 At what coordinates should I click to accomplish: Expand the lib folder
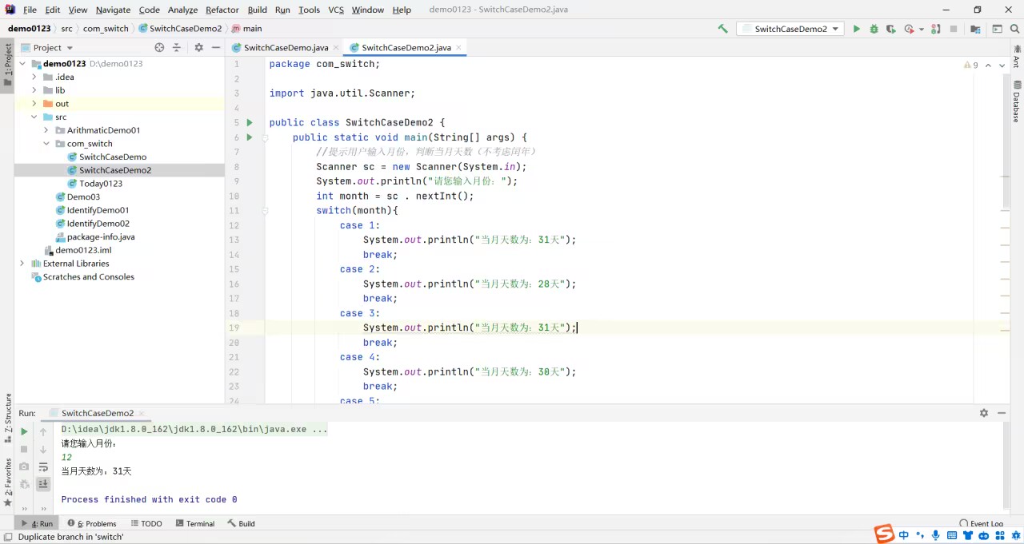pyautogui.click(x=34, y=90)
